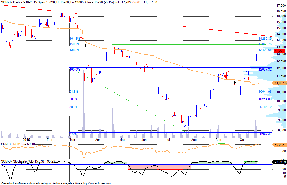Click the 14289.85 Fibonacci price value
287x185 pixels.
[x=265, y=39]
